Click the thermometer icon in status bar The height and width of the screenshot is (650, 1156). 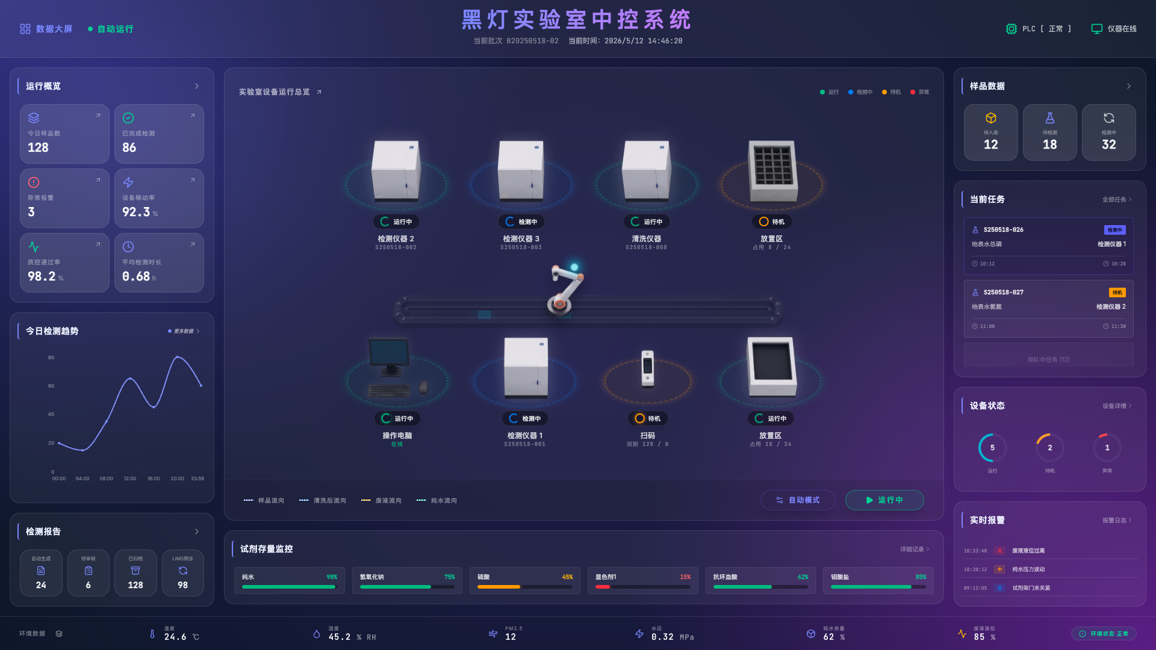152,634
